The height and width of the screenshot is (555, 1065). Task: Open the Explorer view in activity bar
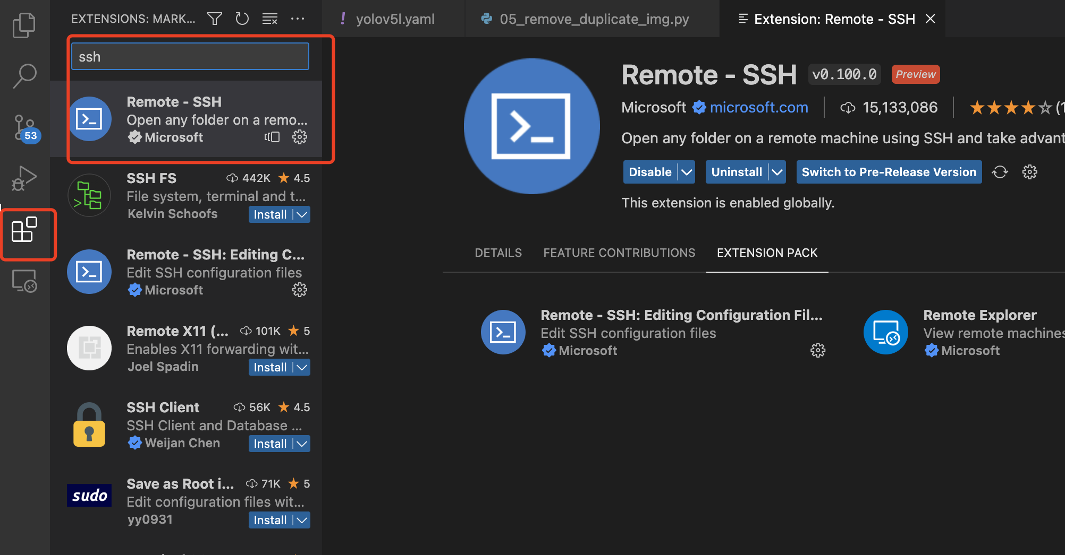(x=24, y=25)
